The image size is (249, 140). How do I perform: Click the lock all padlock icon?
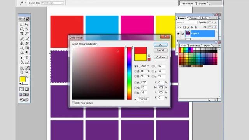coord(196,27)
